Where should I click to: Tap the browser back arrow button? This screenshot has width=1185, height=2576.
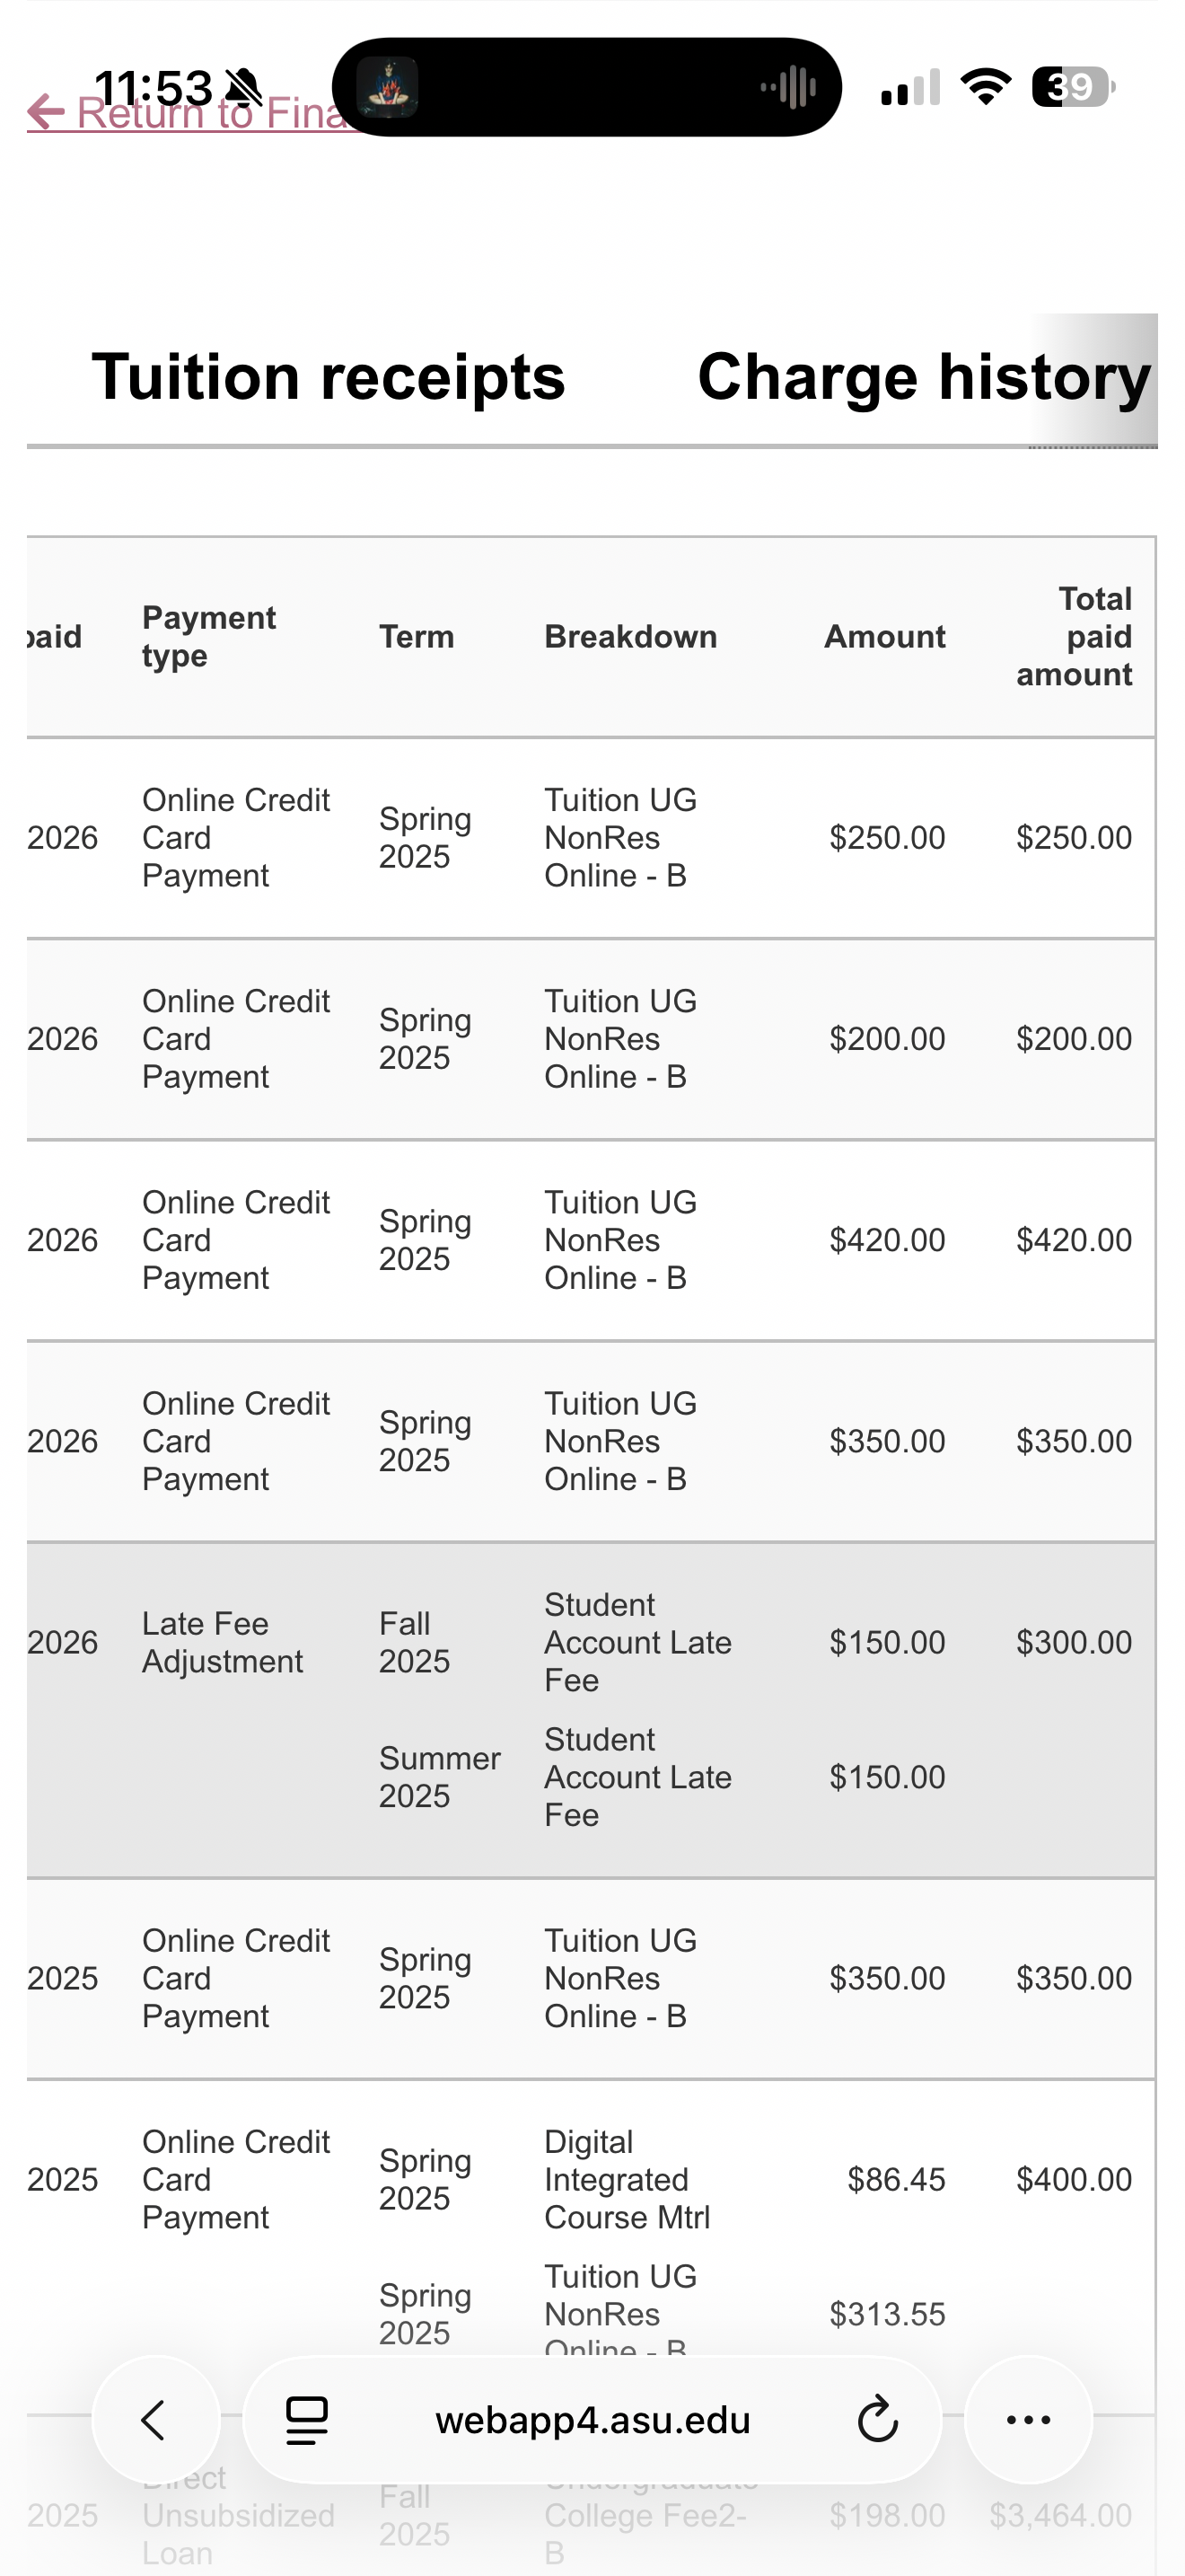(156, 2420)
